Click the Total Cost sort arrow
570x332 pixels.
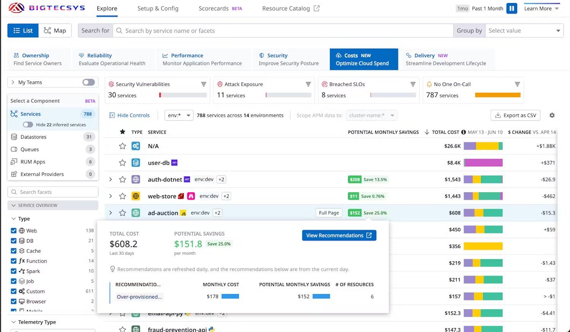427,132
